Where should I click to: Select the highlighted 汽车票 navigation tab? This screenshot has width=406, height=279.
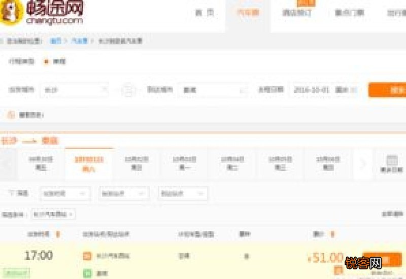click(x=248, y=12)
